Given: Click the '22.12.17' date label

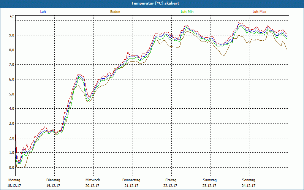Looking at the screenshot, I should click(x=170, y=186).
